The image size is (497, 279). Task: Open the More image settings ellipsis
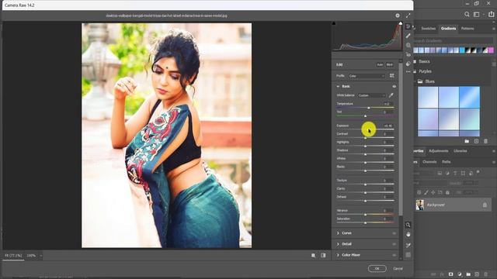(408, 72)
